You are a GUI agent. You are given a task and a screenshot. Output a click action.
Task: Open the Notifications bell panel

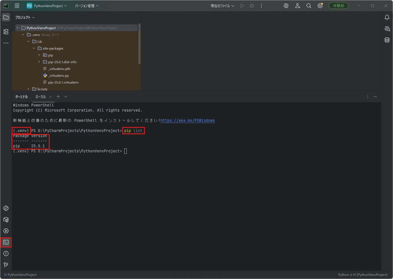(387, 17)
